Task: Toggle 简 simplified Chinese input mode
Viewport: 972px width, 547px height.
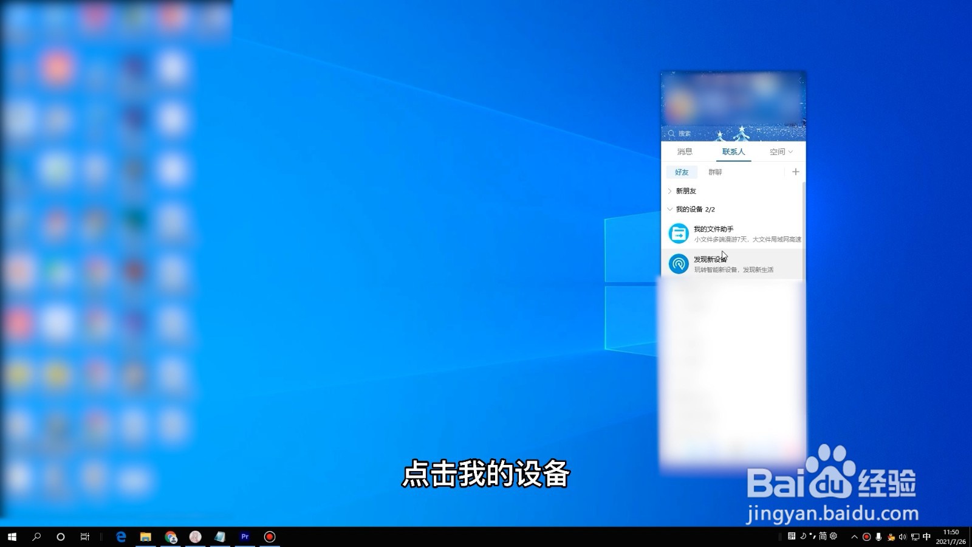Action: click(824, 537)
